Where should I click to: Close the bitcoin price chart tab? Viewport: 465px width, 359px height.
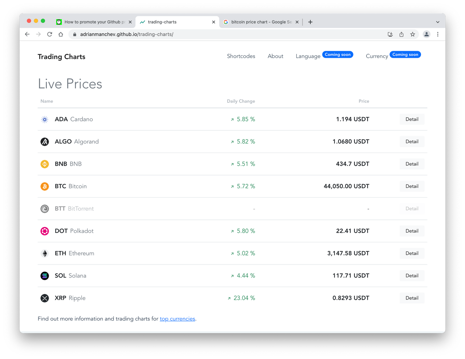(297, 22)
